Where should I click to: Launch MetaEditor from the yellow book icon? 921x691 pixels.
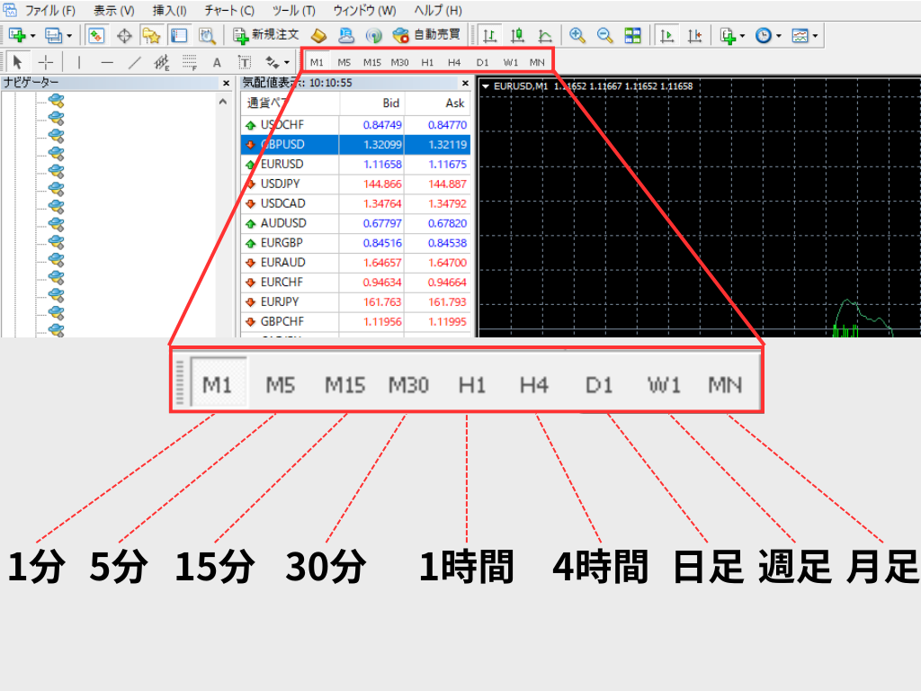pyautogui.click(x=318, y=36)
